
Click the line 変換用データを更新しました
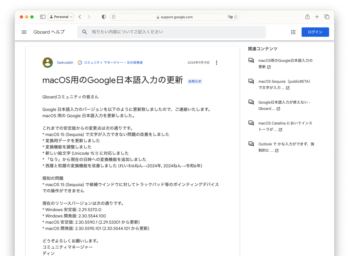click(71, 141)
